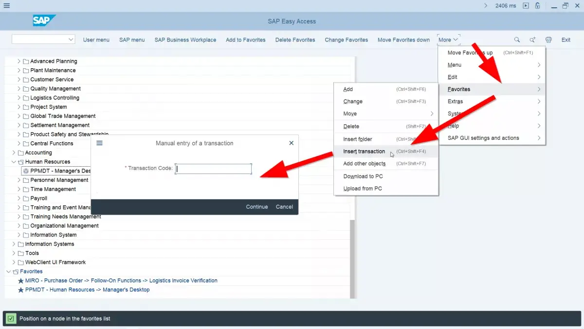Click the folder icon beside Quality Management
Viewport: 584px width, 329px height.
[x=26, y=89]
